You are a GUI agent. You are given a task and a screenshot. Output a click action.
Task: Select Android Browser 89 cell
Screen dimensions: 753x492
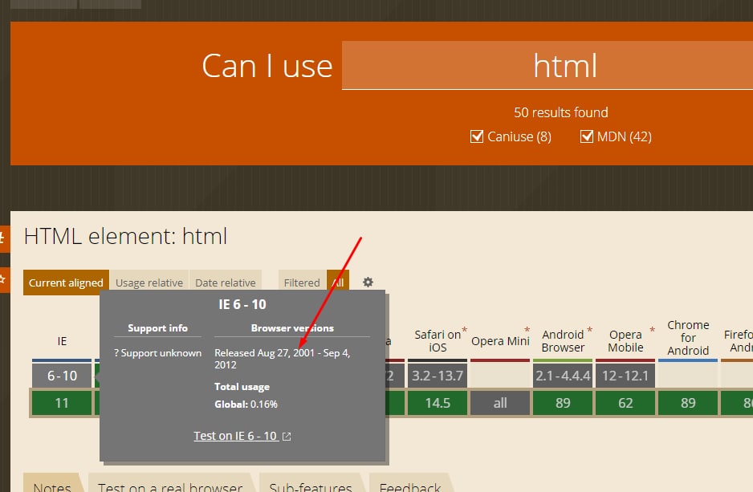click(x=563, y=403)
